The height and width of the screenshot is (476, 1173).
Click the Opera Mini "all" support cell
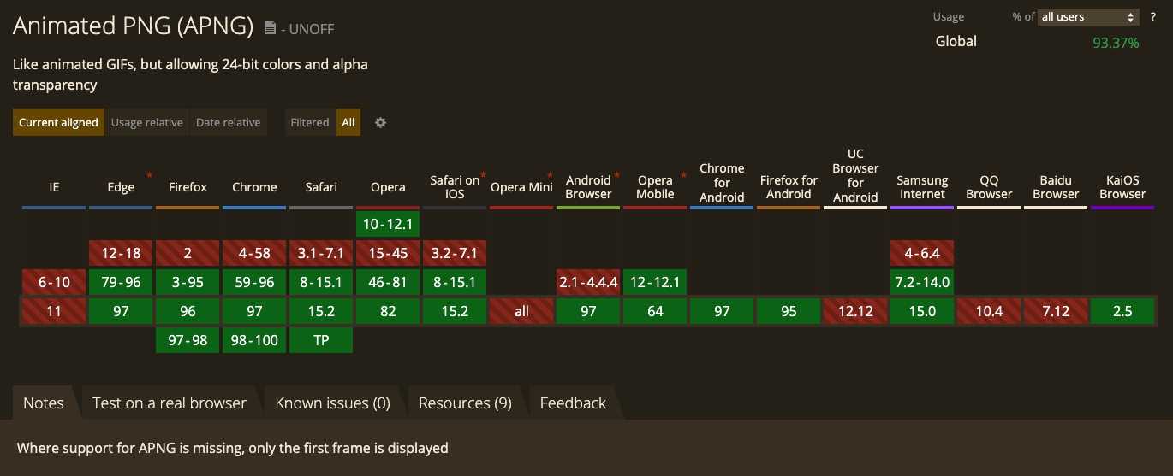(x=521, y=311)
